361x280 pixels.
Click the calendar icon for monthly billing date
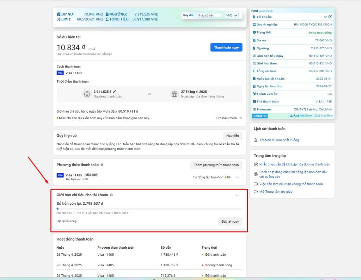click(174, 94)
